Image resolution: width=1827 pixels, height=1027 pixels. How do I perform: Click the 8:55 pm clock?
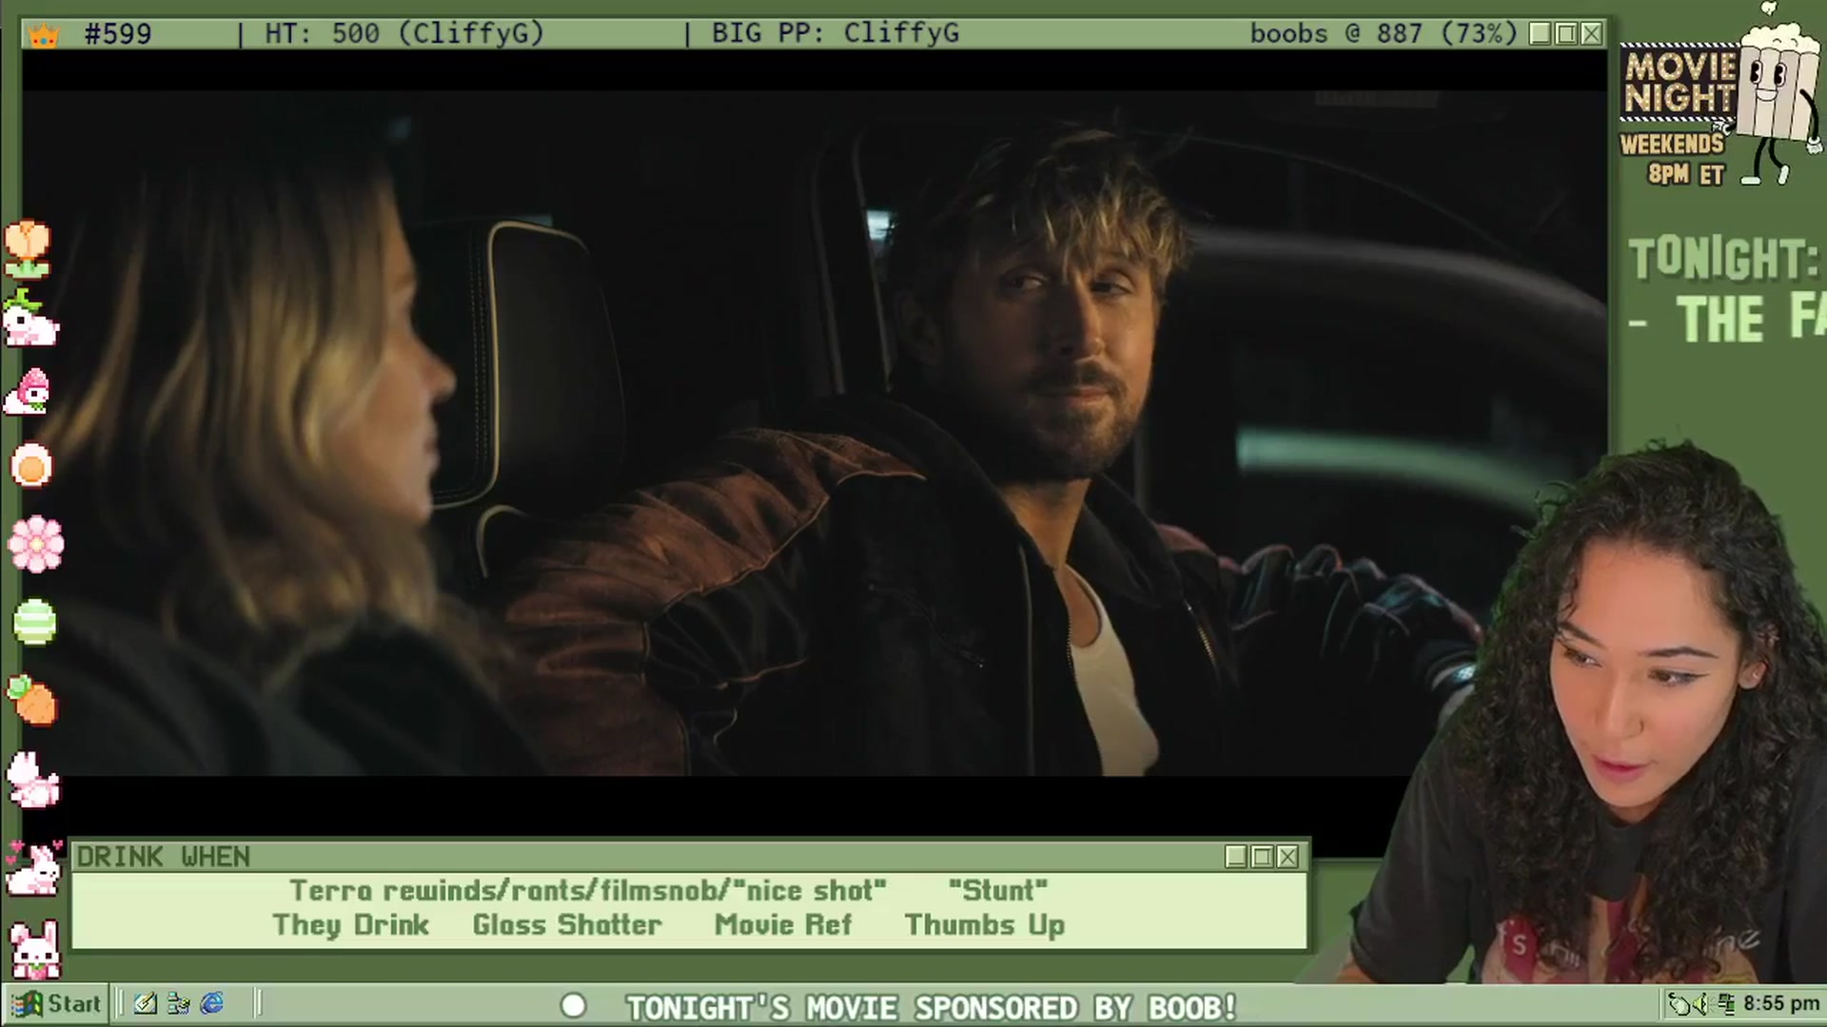tap(1781, 1004)
